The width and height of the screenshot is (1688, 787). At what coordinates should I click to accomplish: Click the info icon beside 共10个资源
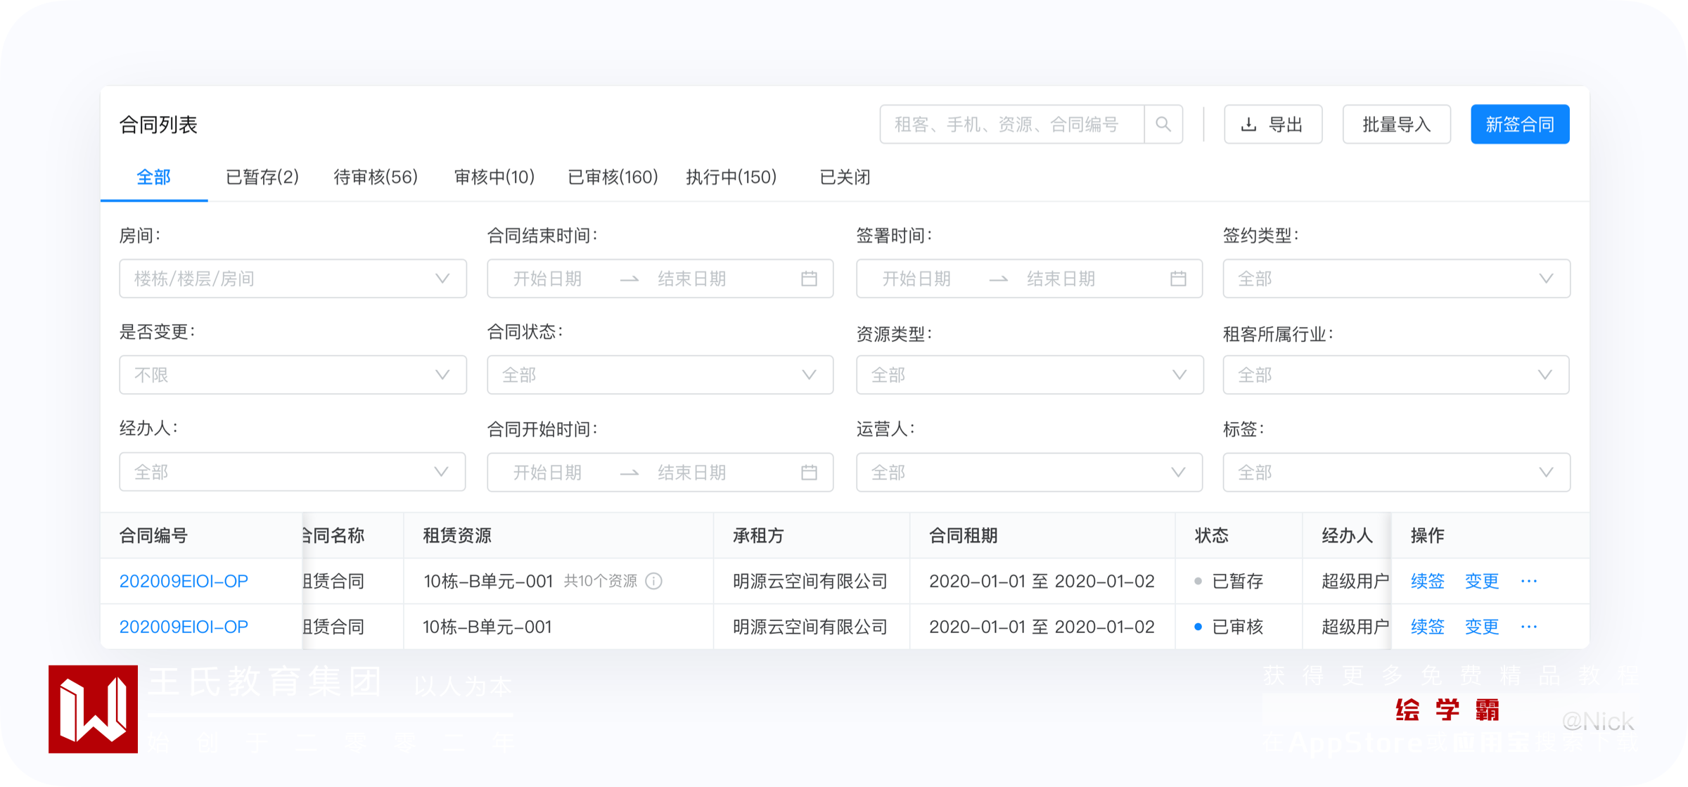point(654,581)
